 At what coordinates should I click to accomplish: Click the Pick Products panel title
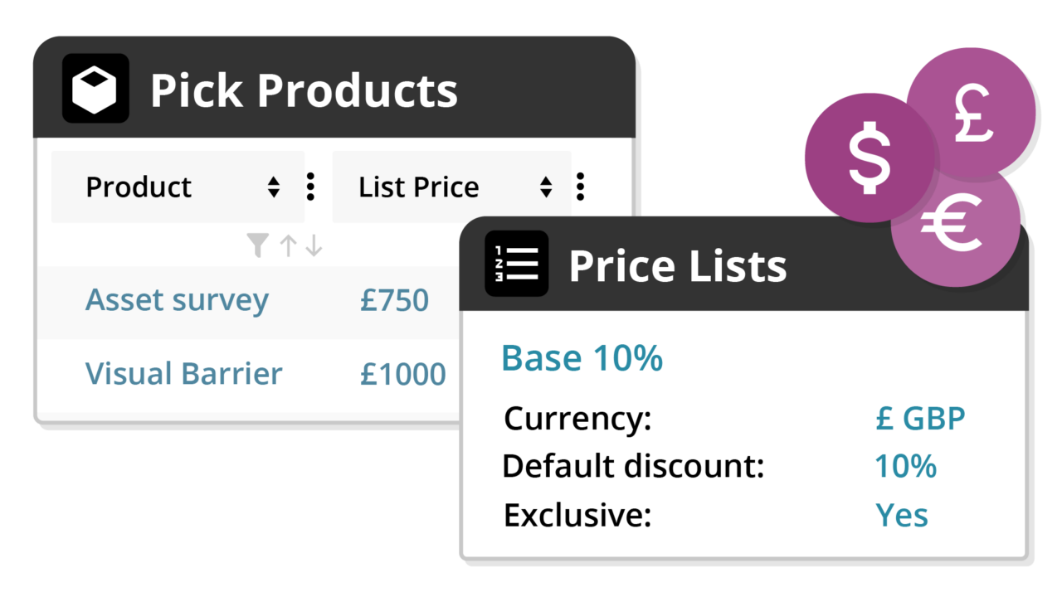(304, 90)
